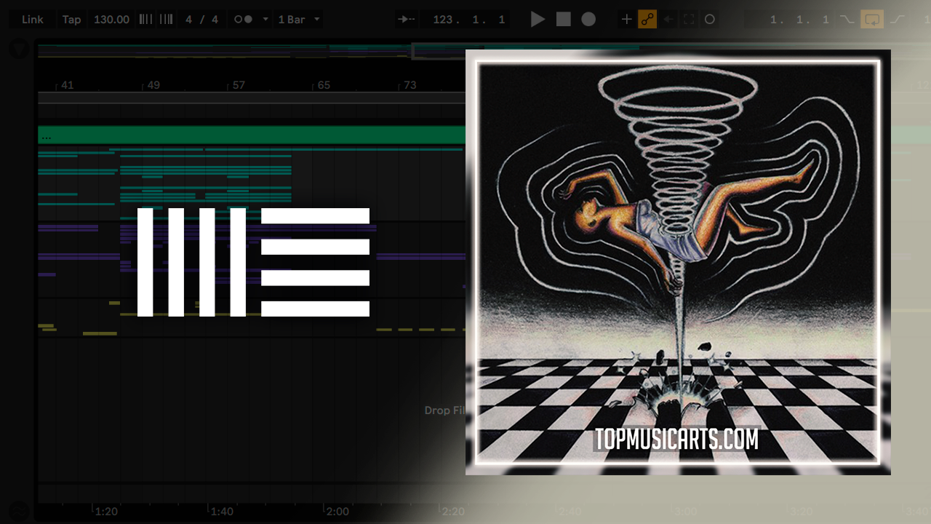Image resolution: width=931 pixels, height=524 pixels.
Task: Toggle the Automation Arm button
Action: (x=647, y=20)
